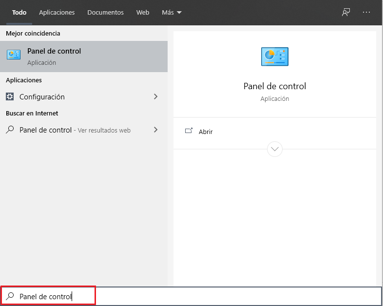This screenshot has width=383, height=306.
Task: Switch to the Documentos tab
Action: click(x=105, y=12)
